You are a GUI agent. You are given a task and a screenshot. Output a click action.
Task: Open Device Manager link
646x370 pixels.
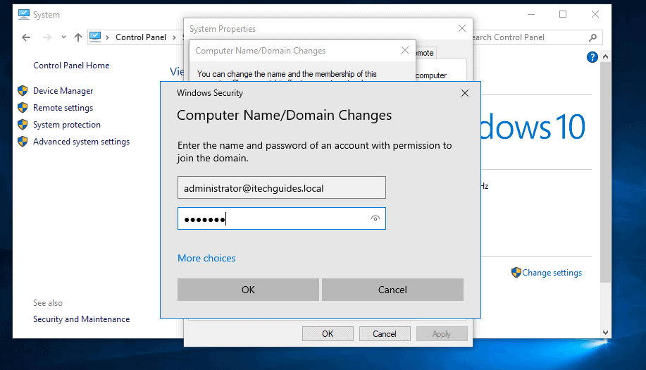63,91
